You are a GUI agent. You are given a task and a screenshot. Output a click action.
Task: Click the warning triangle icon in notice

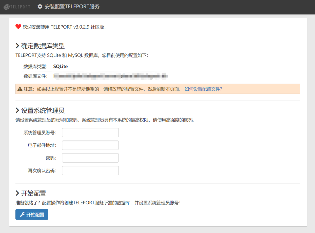click(x=20, y=89)
